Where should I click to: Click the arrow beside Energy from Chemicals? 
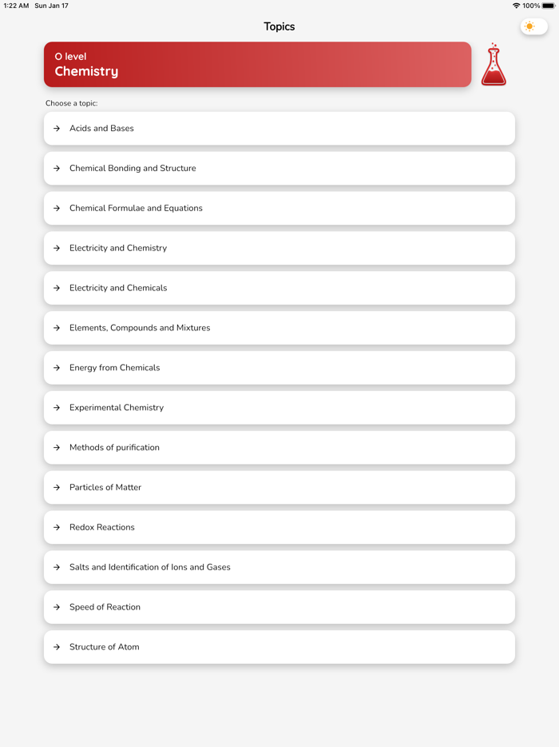[56, 367]
